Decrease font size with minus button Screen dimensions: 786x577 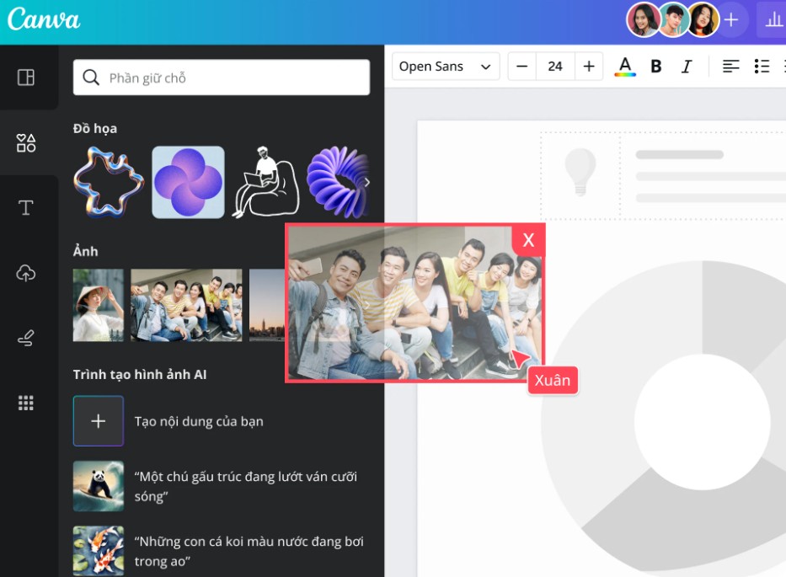pos(521,67)
